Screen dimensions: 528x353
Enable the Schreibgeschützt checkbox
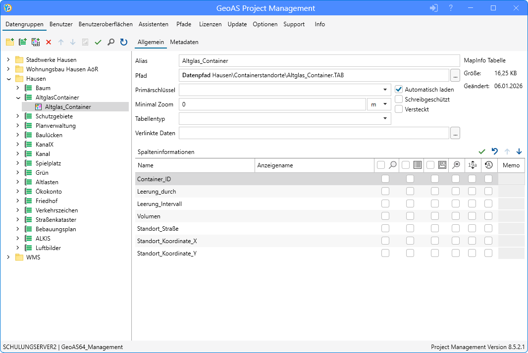399,100
